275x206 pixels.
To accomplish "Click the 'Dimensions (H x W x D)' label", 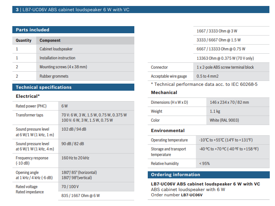I will 169,102.
